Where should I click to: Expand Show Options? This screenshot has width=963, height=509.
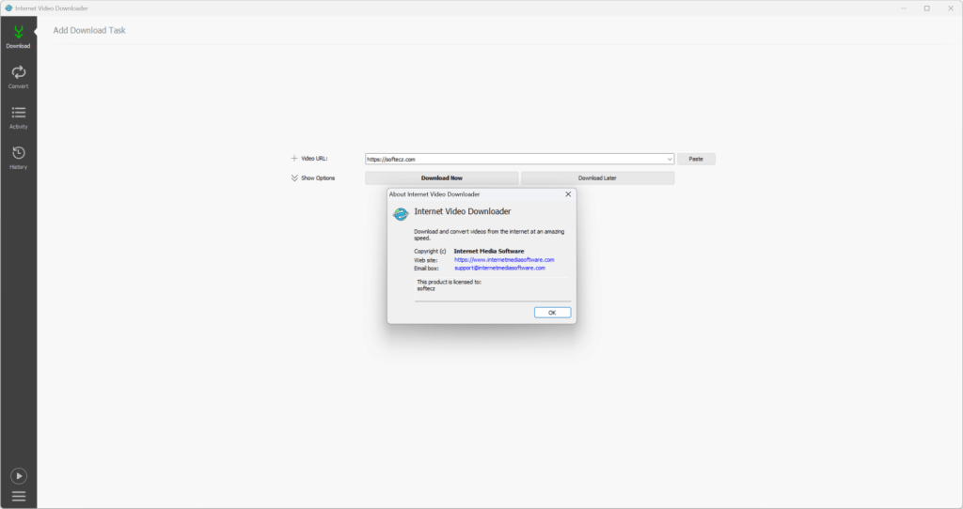[x=312, y=177]
